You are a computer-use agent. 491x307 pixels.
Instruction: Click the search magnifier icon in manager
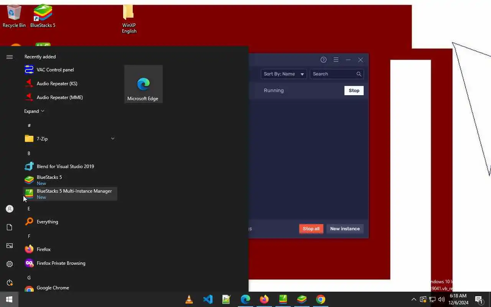pos(359,74)
